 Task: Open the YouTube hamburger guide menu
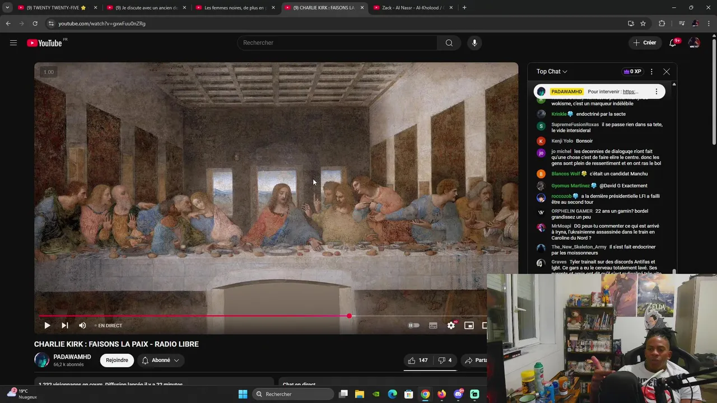[x=13, y=43]
